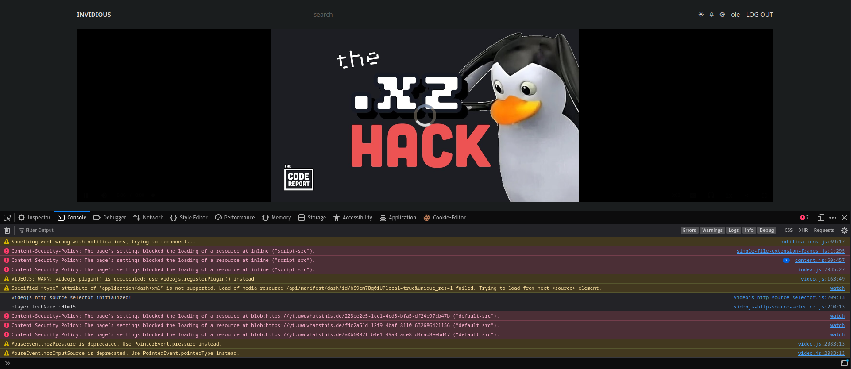This screenshot has height=369, width=851.
Task: Toggle the Warnings filter
Action: point(712,230)
